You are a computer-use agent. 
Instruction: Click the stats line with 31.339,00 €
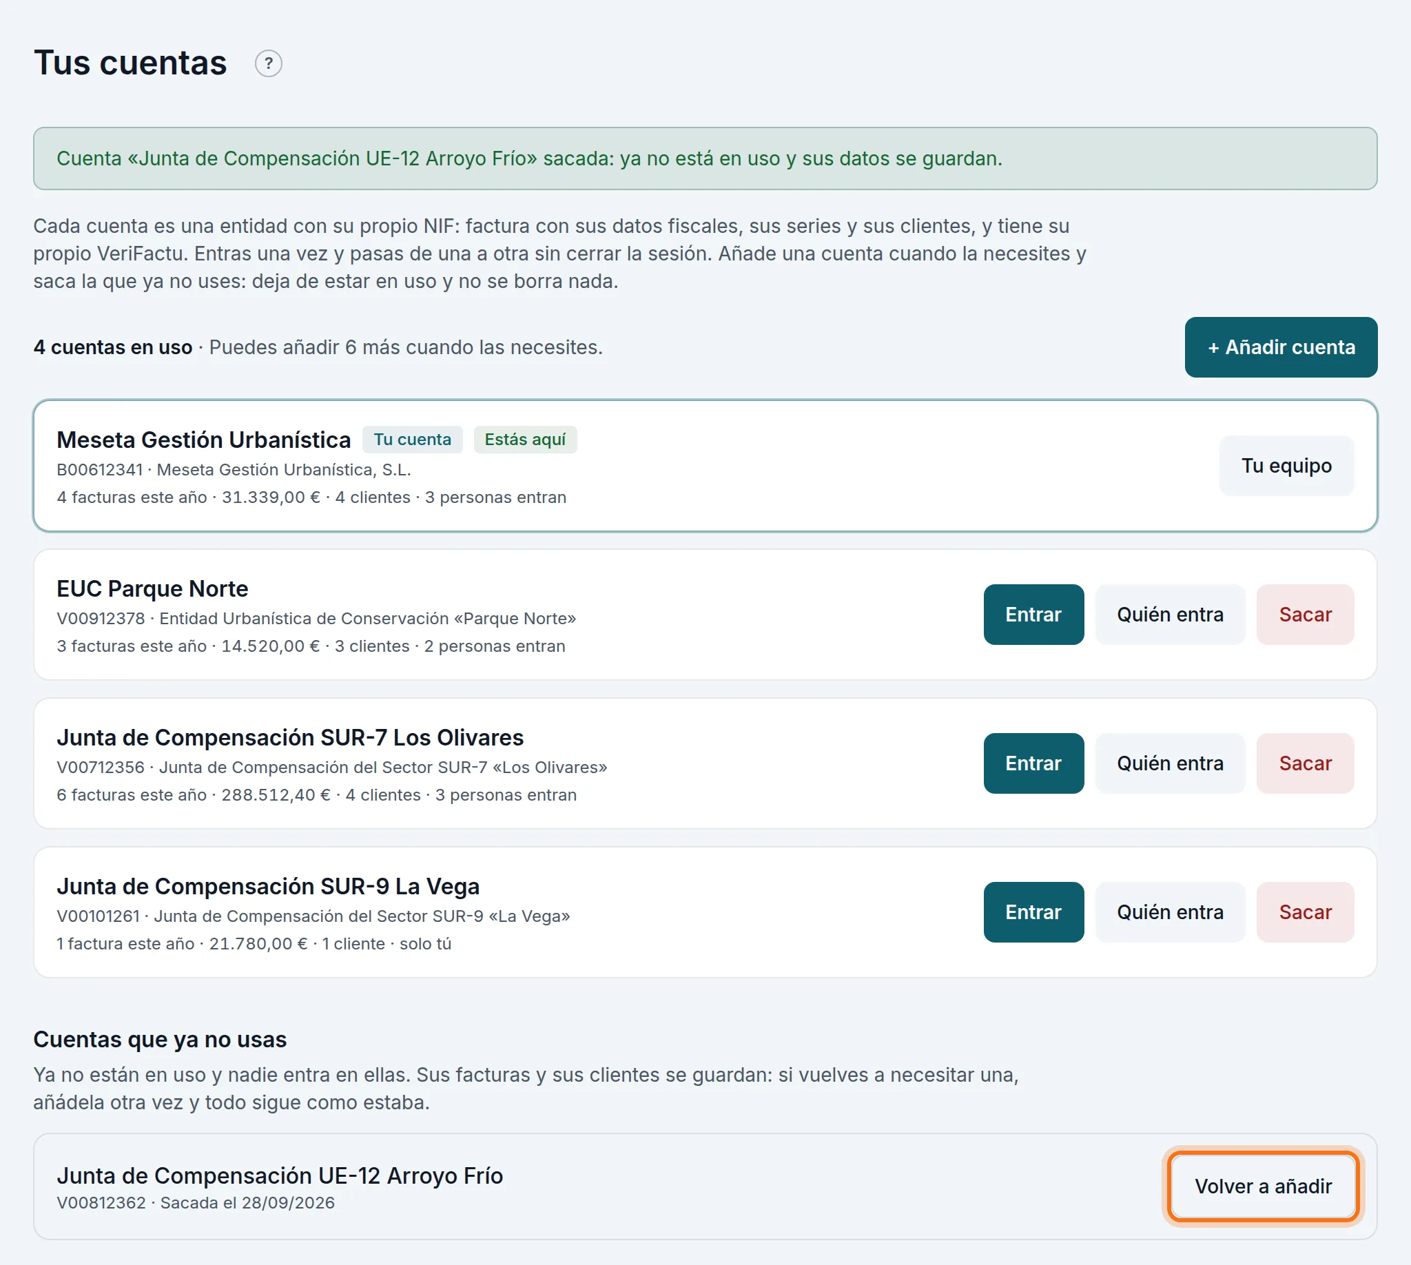(x=311, y=497)
